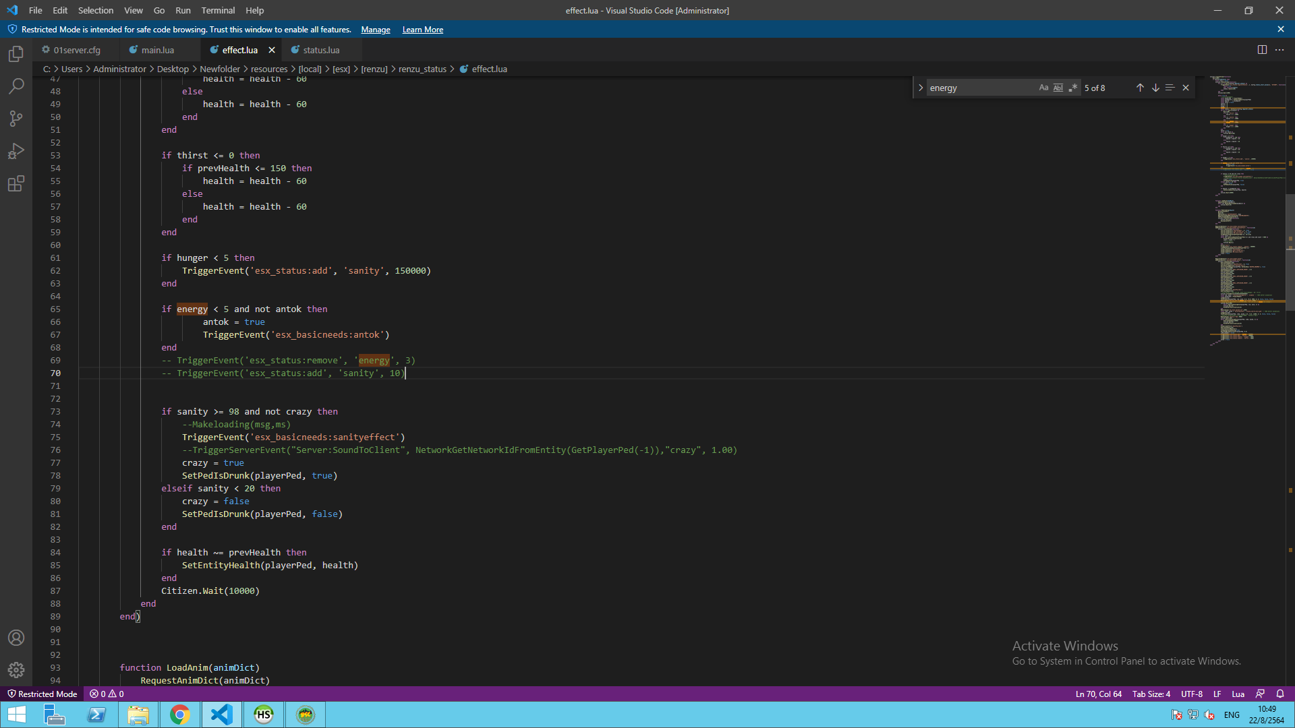Open the Source Control view
This screenshot has width=1295, height=728.
(x=16, y=119)
